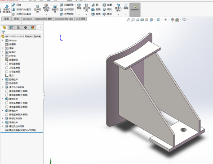Click the Apply Scene icon
The width and height of the screenshot is (213, 164).
tap(177, 20)
